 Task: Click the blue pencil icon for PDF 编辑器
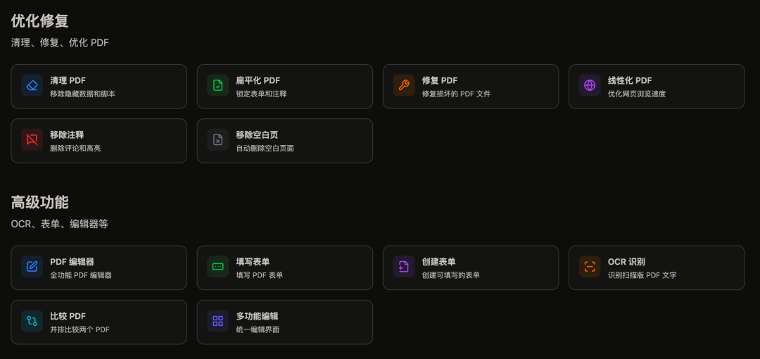(x=32, y=267)
